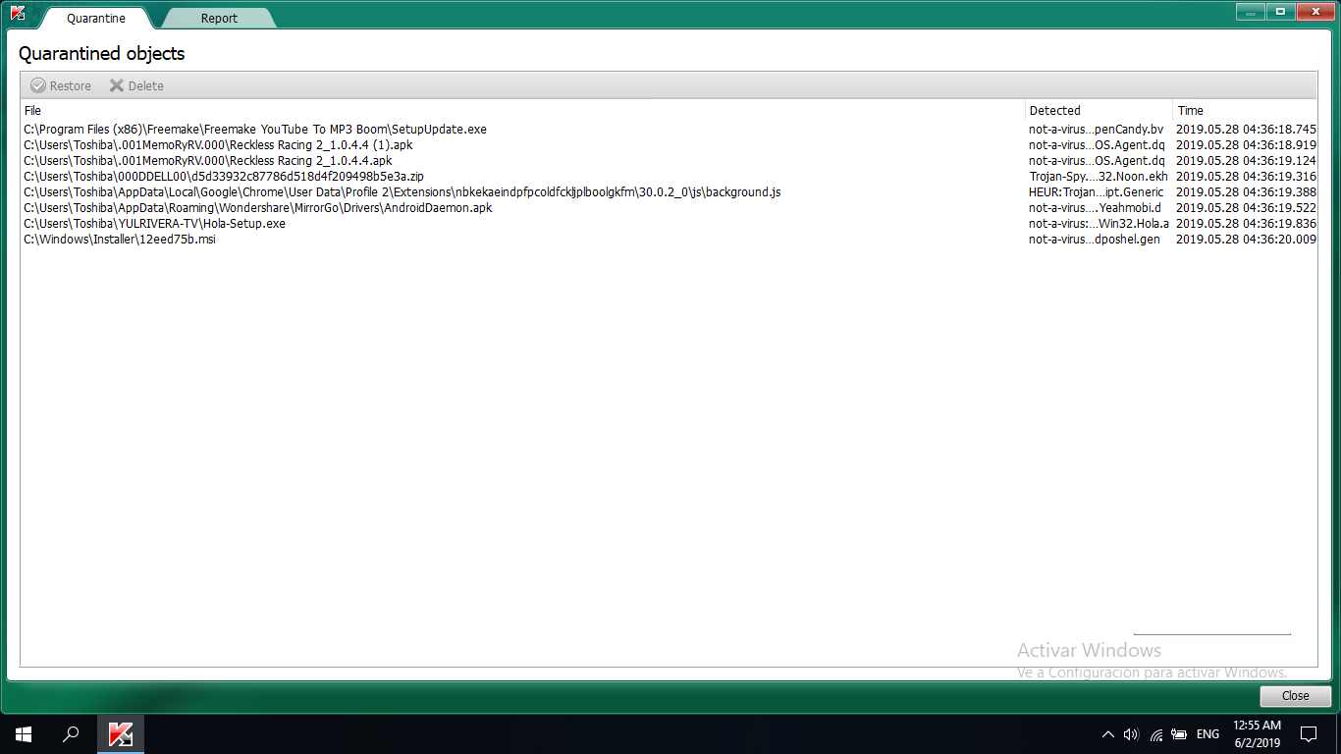Select the Freemake SetupUpdate.exe row

[x=669, y=130]
